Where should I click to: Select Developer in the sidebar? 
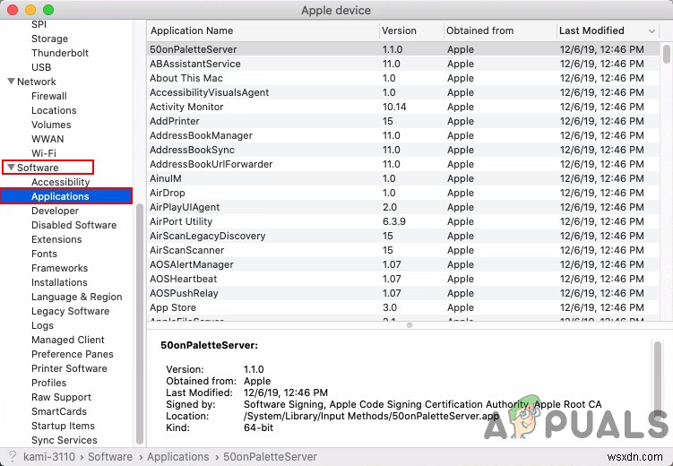pyautogui.click(x=55, y=211)
